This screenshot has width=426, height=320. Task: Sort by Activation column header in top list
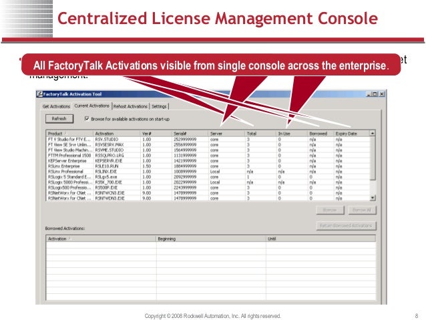(x=117, y=134)
